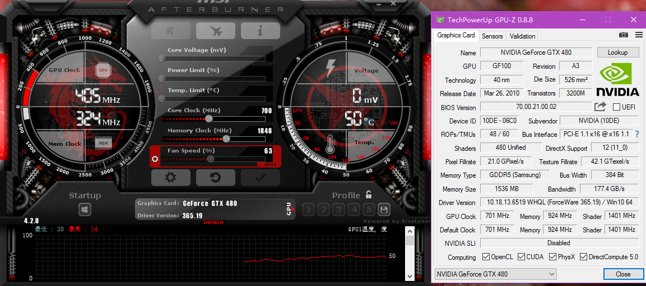Click the monitoring graph scroll down arrow
646x286 pixels.
point(410,276)
